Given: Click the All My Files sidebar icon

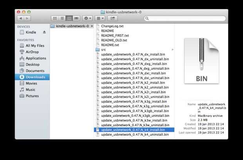Looking at the screenshot, I should coord(22,46).
